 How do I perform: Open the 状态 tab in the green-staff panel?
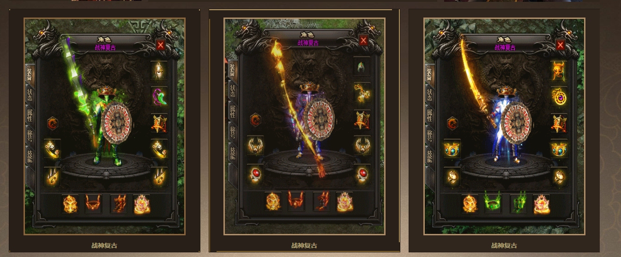pyautogui.click(x=30, y=95)
